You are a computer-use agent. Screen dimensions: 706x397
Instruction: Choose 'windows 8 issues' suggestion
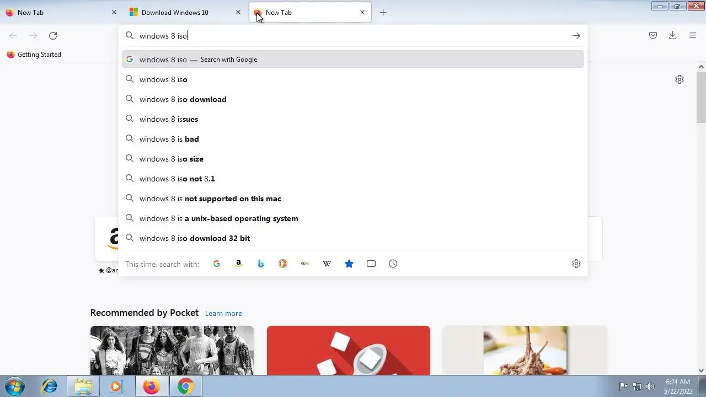click(353, 119)
